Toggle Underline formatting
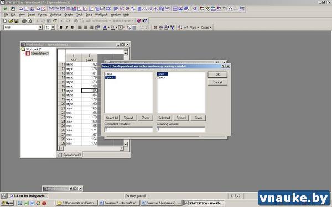 tap(72, 28)
